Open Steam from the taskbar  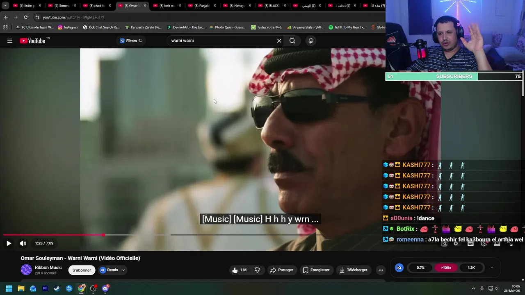tap(57, 288)
